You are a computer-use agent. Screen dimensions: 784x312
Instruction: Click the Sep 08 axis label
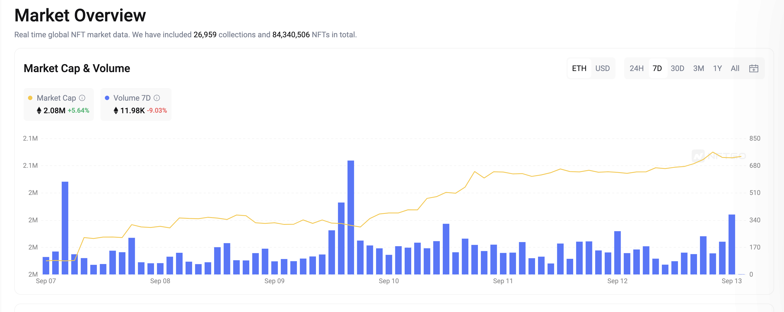160,281
